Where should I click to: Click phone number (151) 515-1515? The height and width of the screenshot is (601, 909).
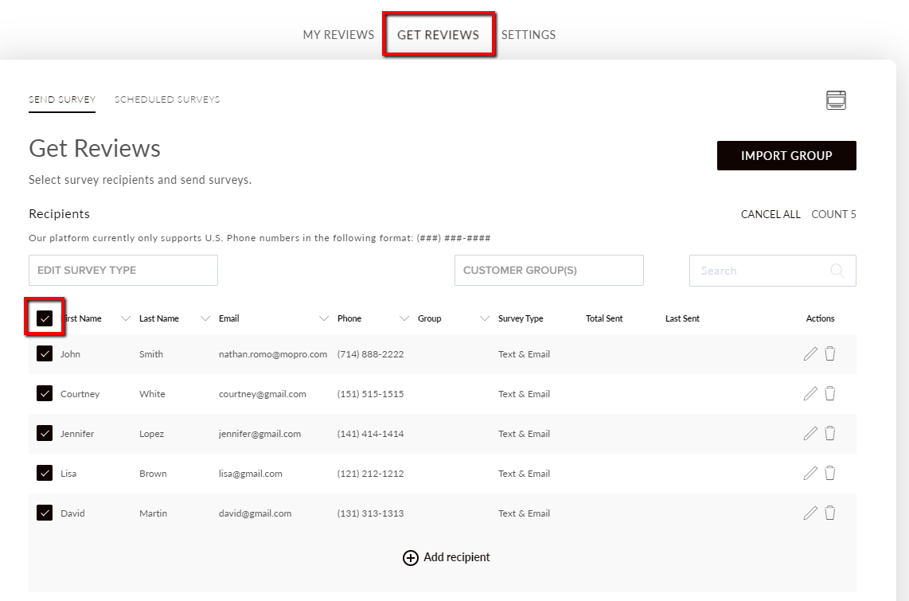tap(370, 394)
